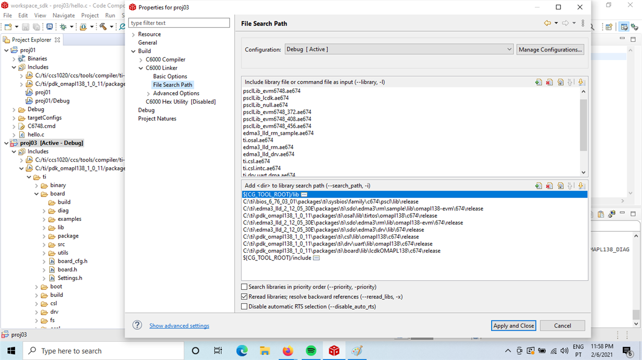Click the Cancel button

pos(562,326)
